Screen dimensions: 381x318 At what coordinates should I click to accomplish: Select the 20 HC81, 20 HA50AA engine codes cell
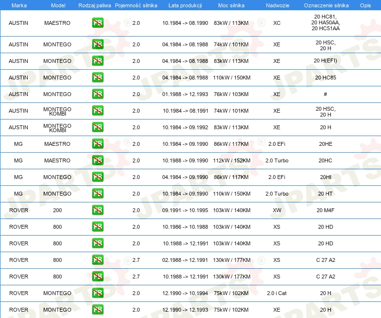(x=325, y=22)
